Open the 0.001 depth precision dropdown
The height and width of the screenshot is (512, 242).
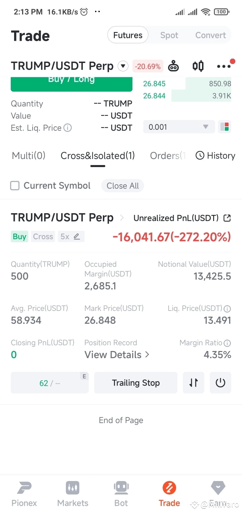(179, 127)
